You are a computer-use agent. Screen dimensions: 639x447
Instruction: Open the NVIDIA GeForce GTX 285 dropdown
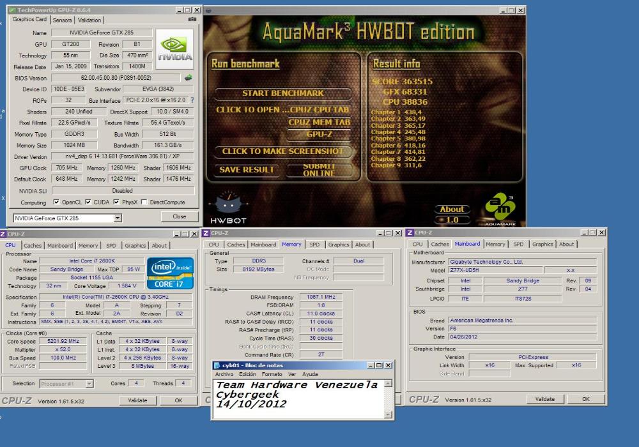pos(118,218)
